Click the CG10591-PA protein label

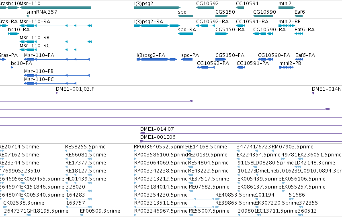tap(253, 63)
